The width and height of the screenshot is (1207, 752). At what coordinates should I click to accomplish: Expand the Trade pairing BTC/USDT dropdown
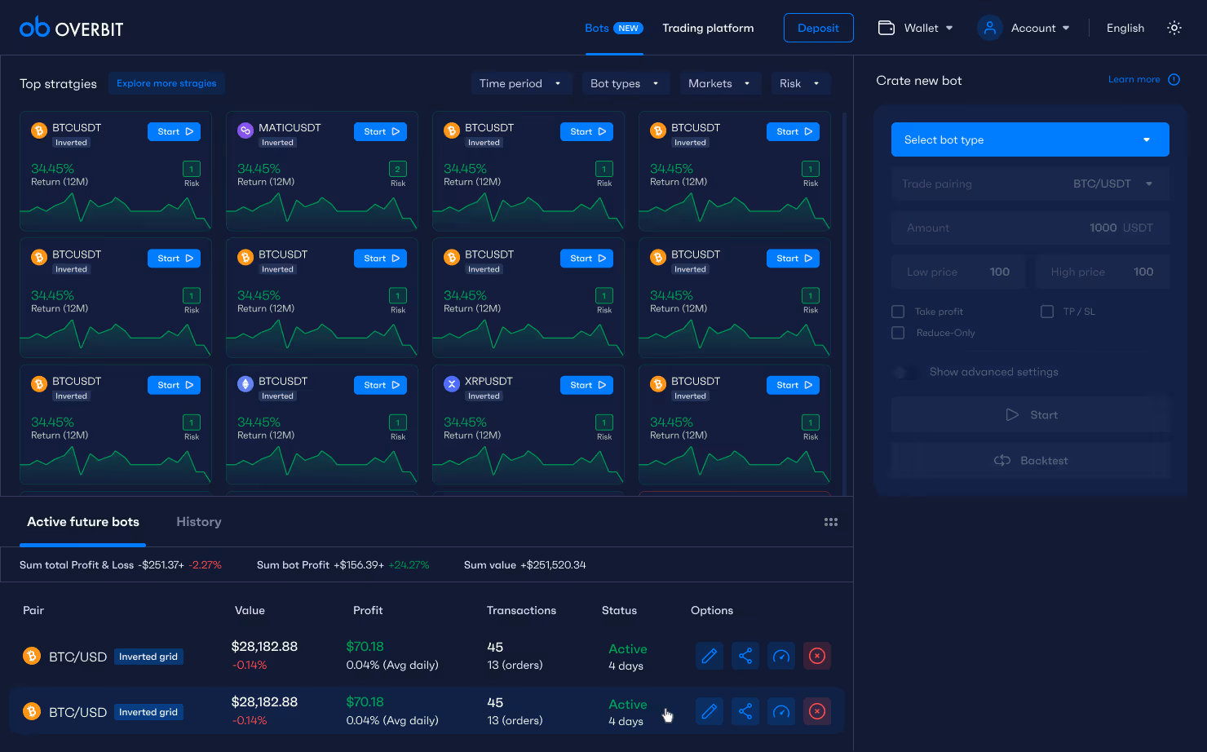coord(1030,184)
